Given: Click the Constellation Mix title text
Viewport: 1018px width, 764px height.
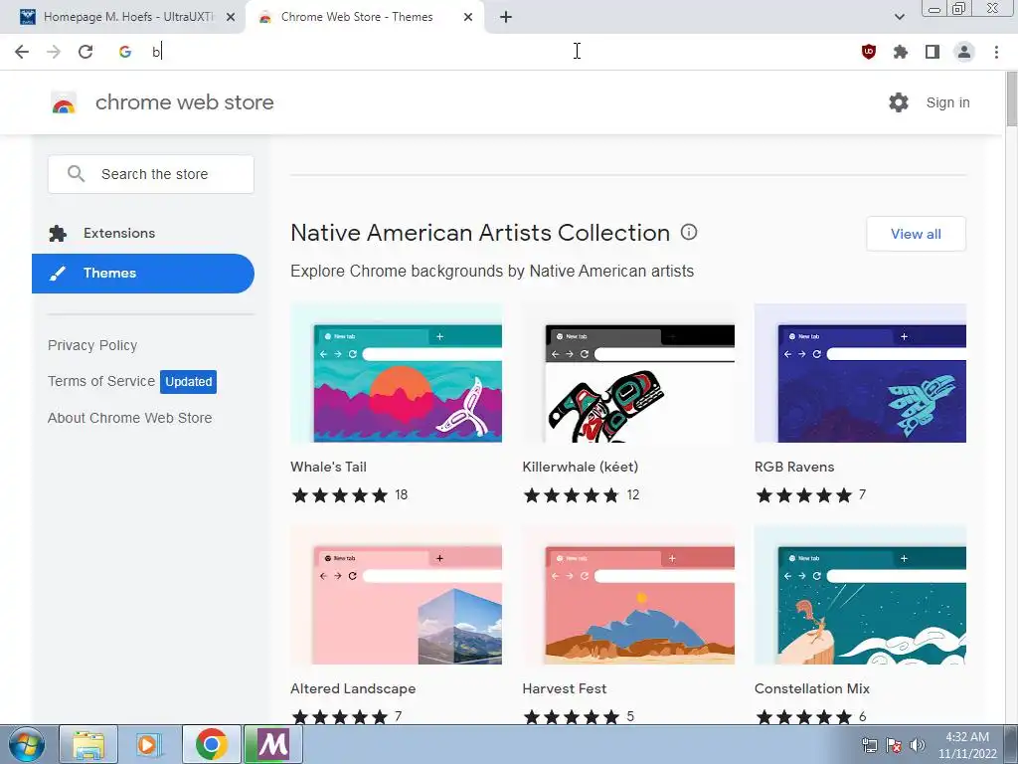Looking at the screenshot, I should click(812, 688).
